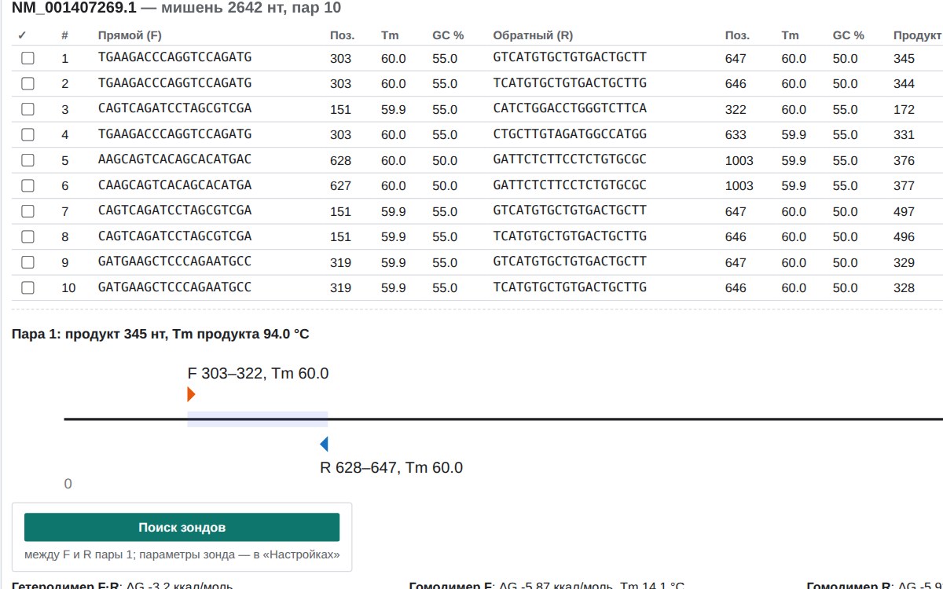The height and width of the screenshot is (589, 943).
Task: Click the accession title NM_001407269.1
Action: pyautogui.click(x=74, y=8)
